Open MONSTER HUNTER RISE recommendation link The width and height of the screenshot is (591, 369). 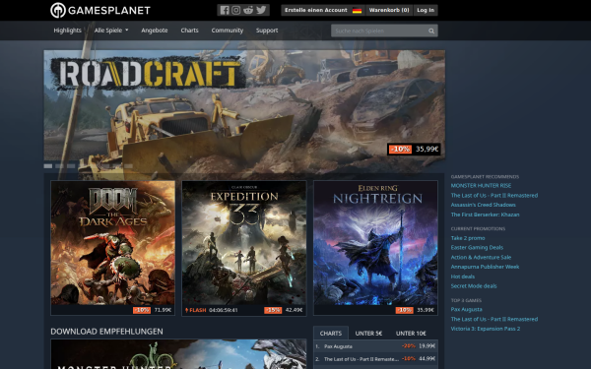point(481,186)
